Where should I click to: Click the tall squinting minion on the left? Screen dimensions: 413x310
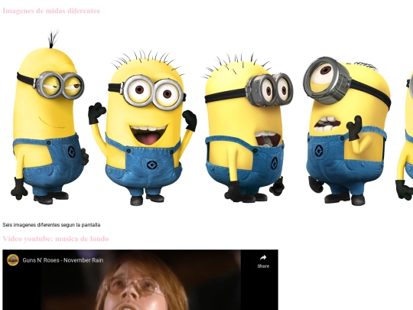pos(49,117)
